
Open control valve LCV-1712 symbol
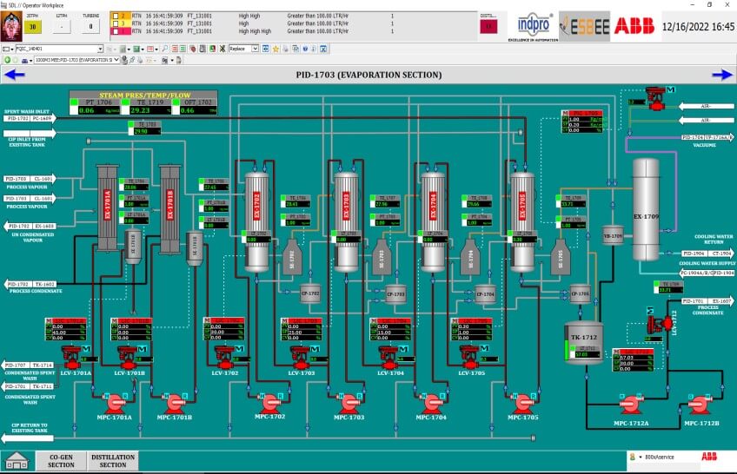pyautogui.click(x=659, y=323)
